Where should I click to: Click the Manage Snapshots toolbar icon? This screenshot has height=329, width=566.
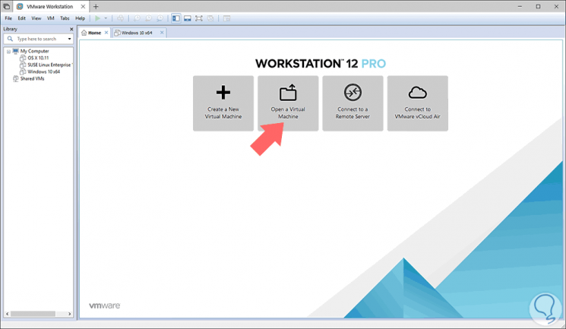coord(160,18)
